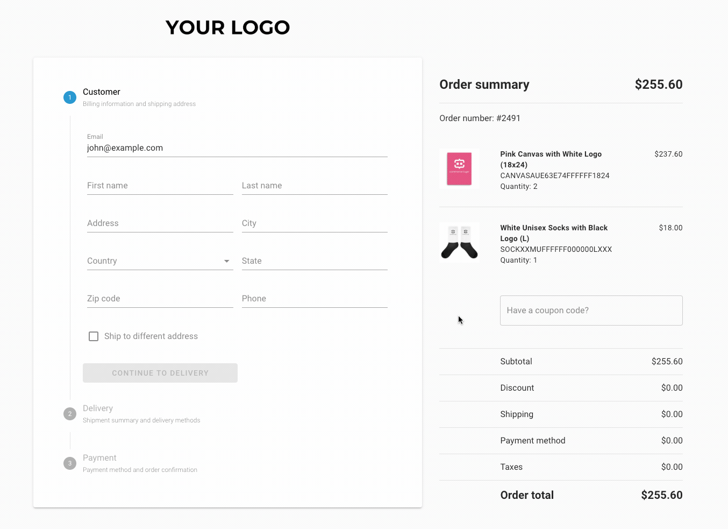Open the Pink Canvas product thumbnail
728x529 pixels.
[x=459, y=169]
